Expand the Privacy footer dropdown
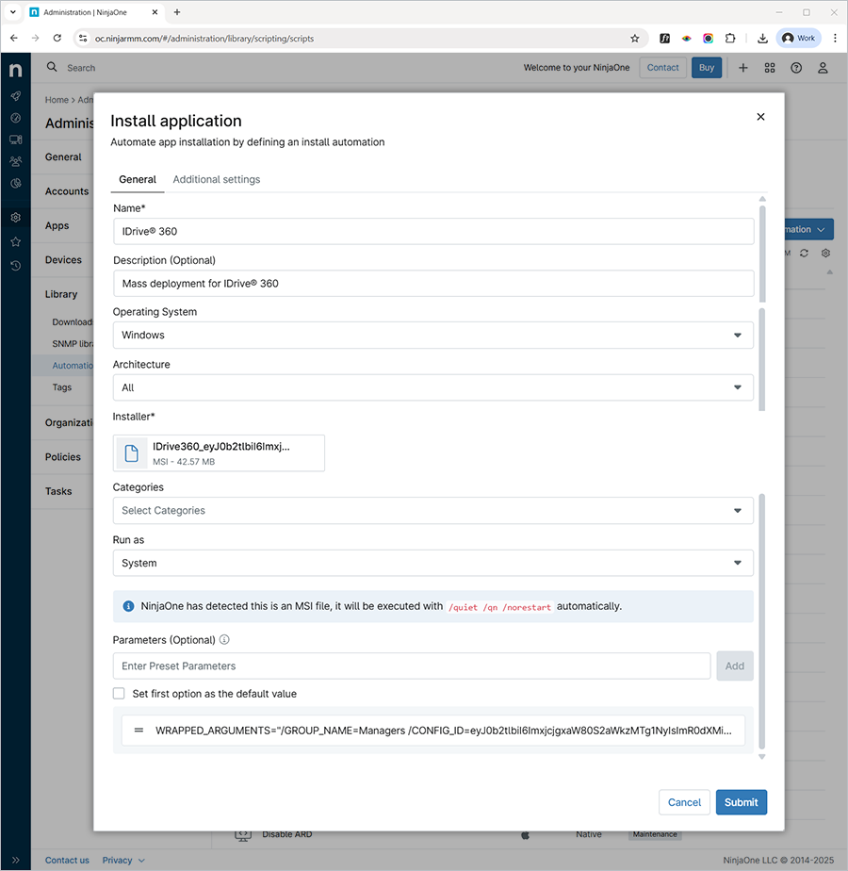This screenshot has width=848, height=871. [x=123, y=860]
